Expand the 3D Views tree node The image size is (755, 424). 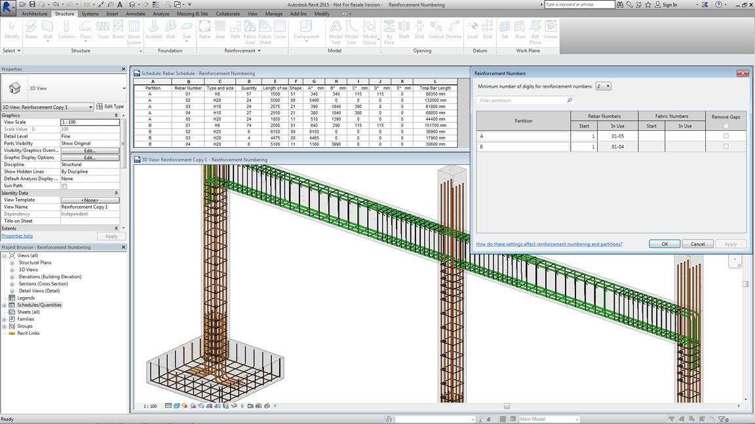12,270
